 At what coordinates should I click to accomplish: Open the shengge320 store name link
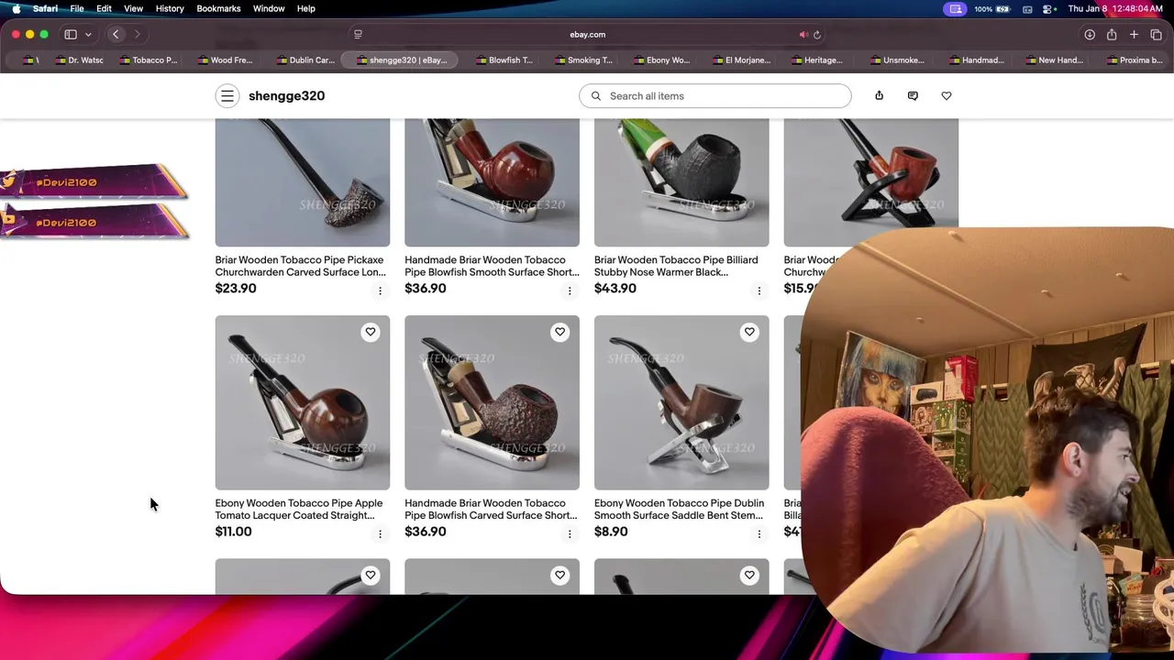pyautogui.click(x=286, y=95)
